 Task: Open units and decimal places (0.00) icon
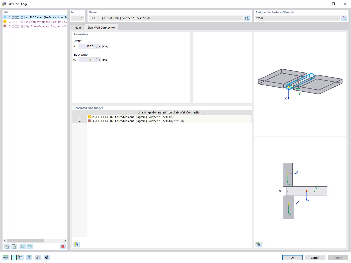[x=6, y=257]
